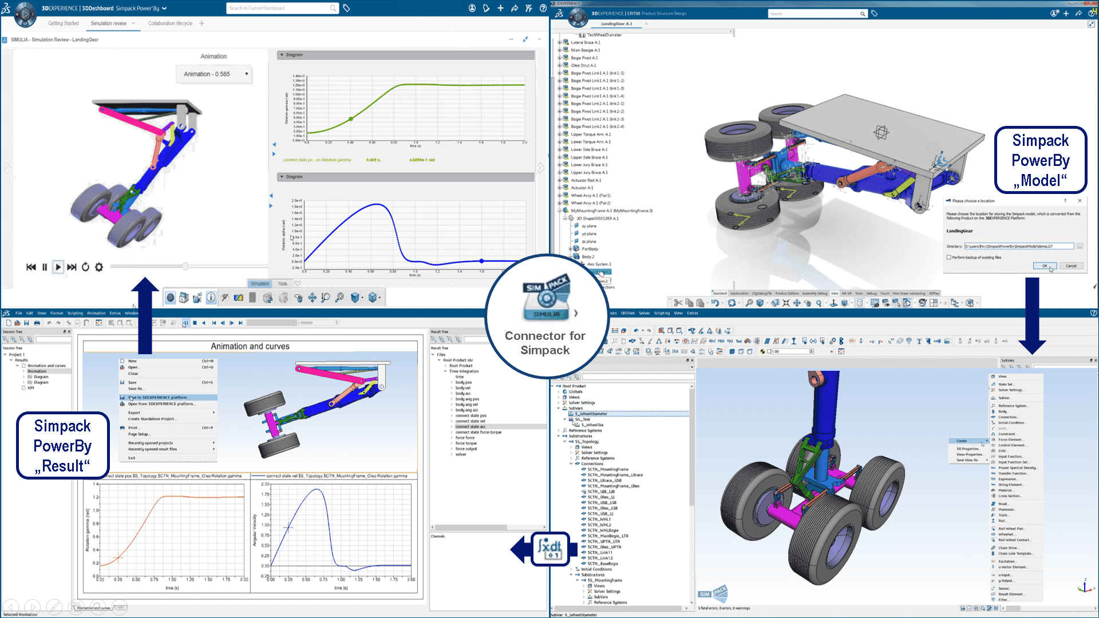Expand the Main Bogie A.1 tree node
The width and height of the screenshot is (1099, 618).
[560, 50]
